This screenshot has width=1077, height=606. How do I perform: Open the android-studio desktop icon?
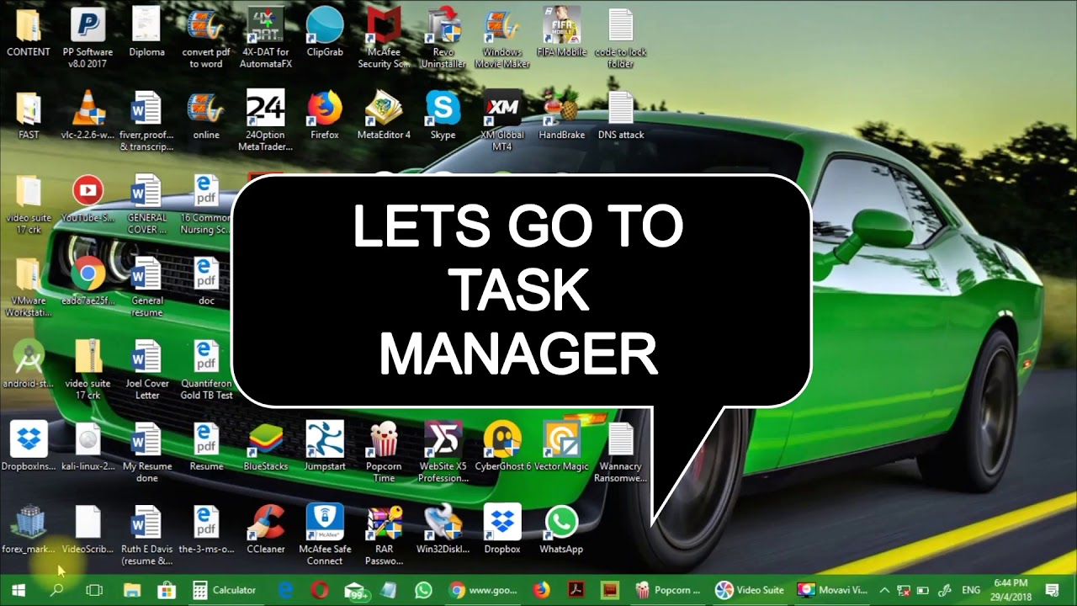click(29, 364)
